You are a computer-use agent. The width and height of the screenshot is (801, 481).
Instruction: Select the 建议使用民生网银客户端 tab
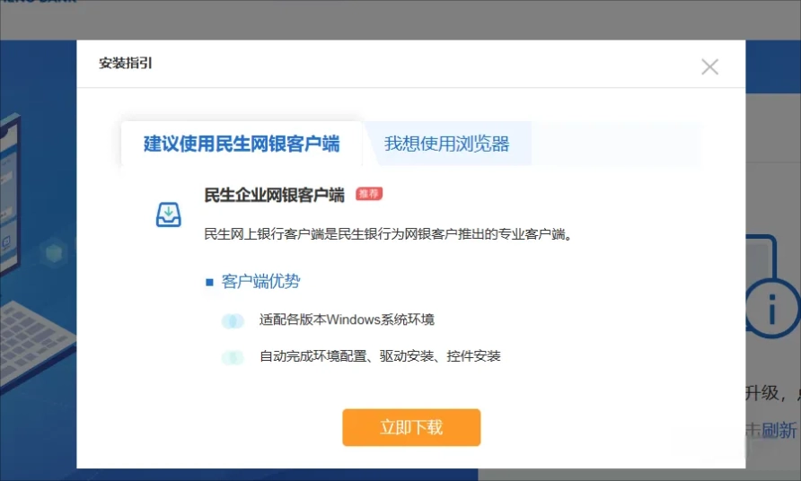click(242, 144)
